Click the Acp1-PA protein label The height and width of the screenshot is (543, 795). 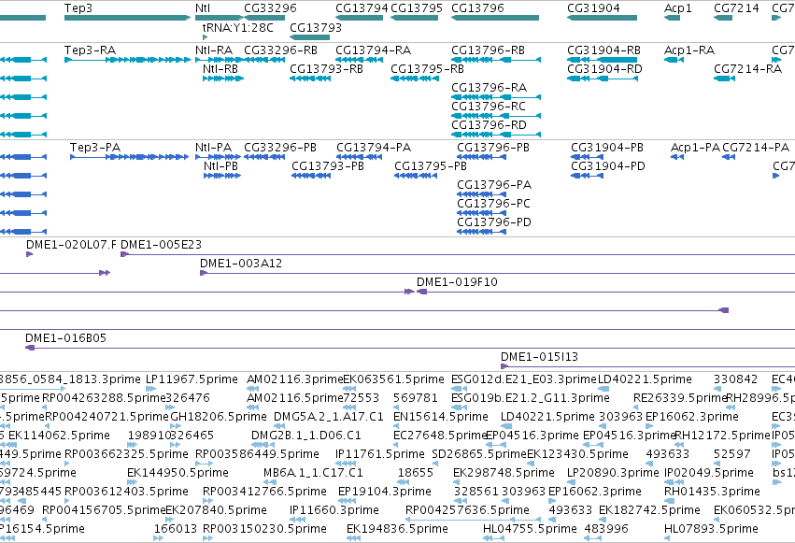pos(695,148)
